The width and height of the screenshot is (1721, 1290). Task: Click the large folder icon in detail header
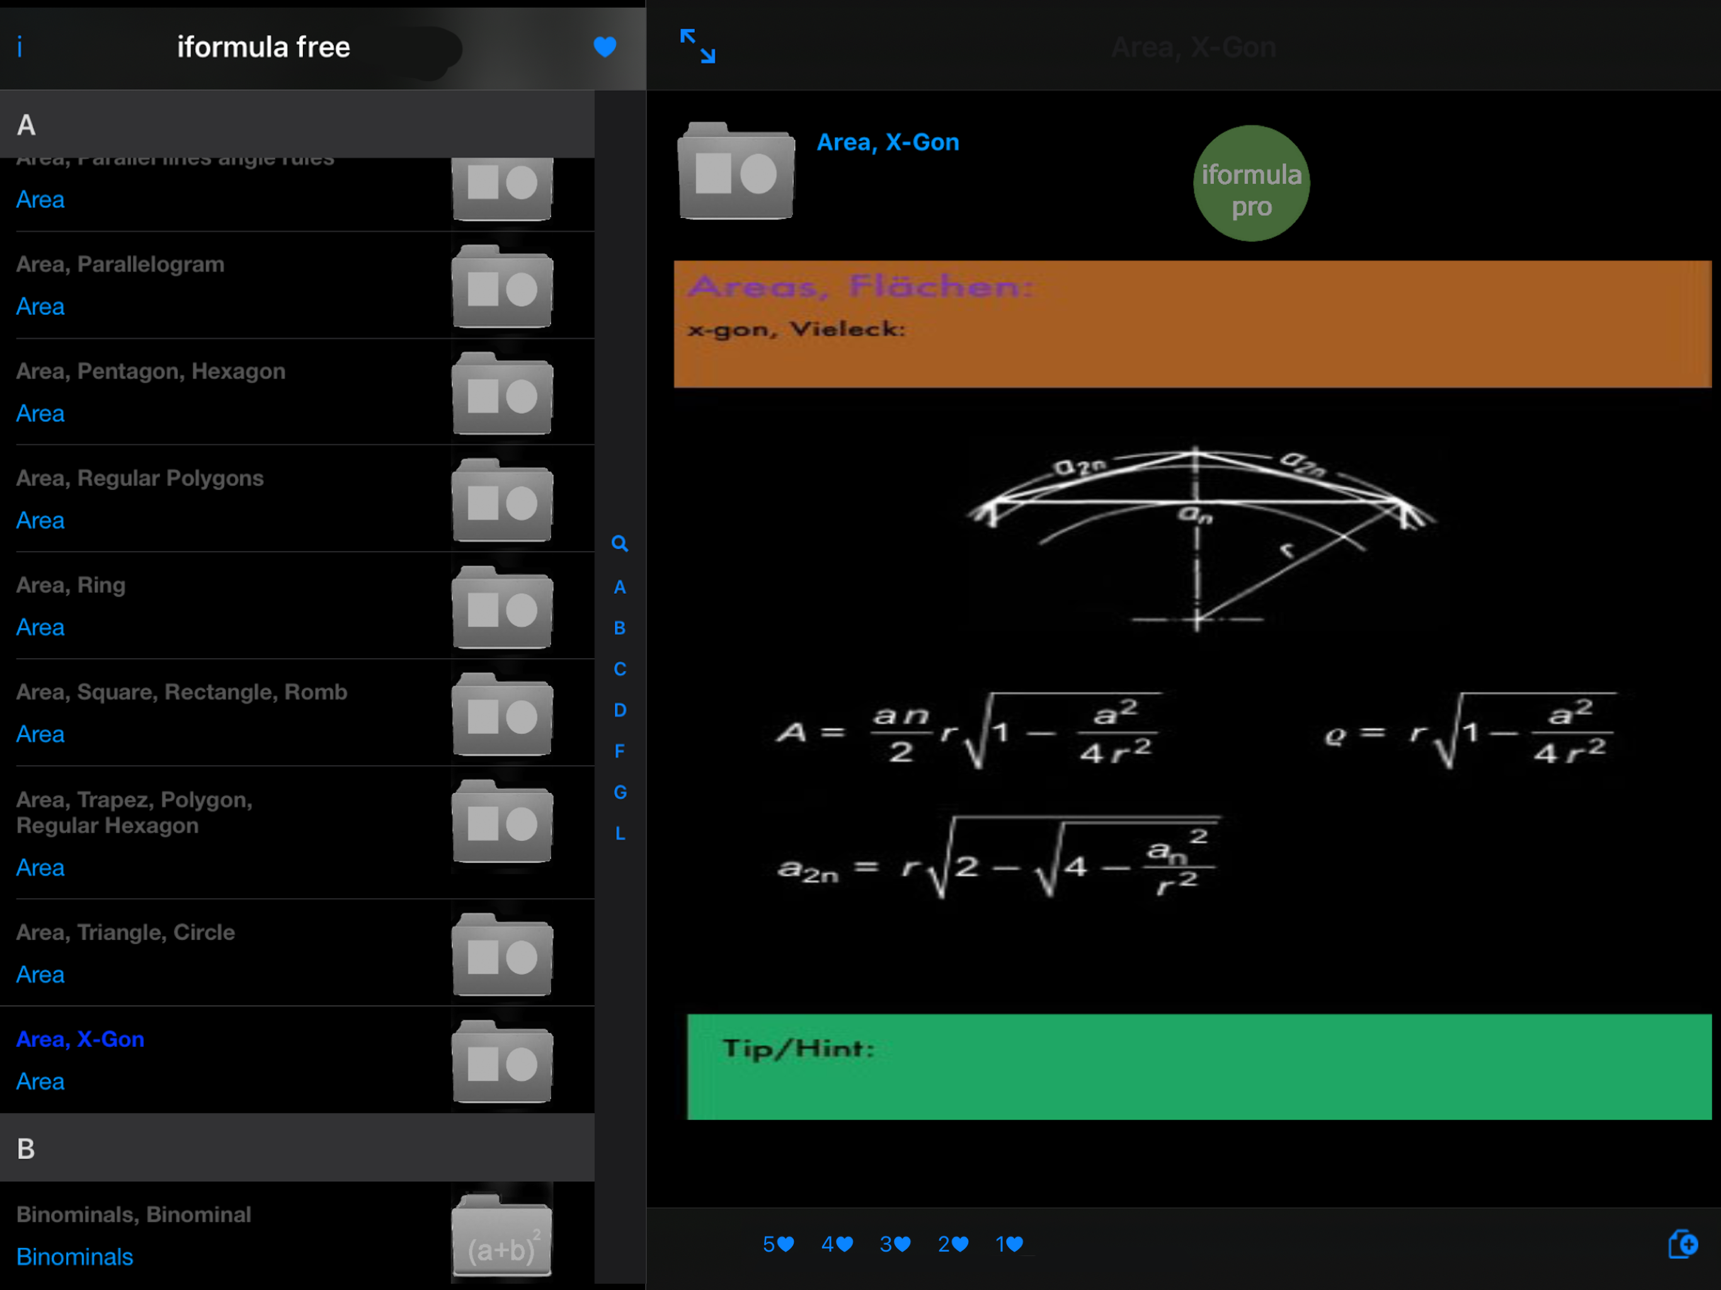click(x=735, y=171)
